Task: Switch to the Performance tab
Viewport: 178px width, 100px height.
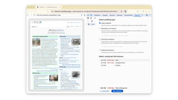Action: [128, 15]
